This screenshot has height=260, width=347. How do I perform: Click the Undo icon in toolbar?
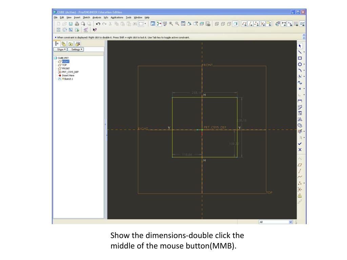pos(98,24)
